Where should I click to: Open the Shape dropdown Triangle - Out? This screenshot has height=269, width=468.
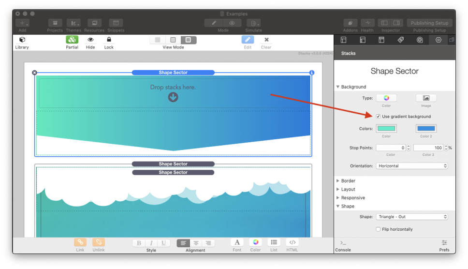(x=412, y=217)
